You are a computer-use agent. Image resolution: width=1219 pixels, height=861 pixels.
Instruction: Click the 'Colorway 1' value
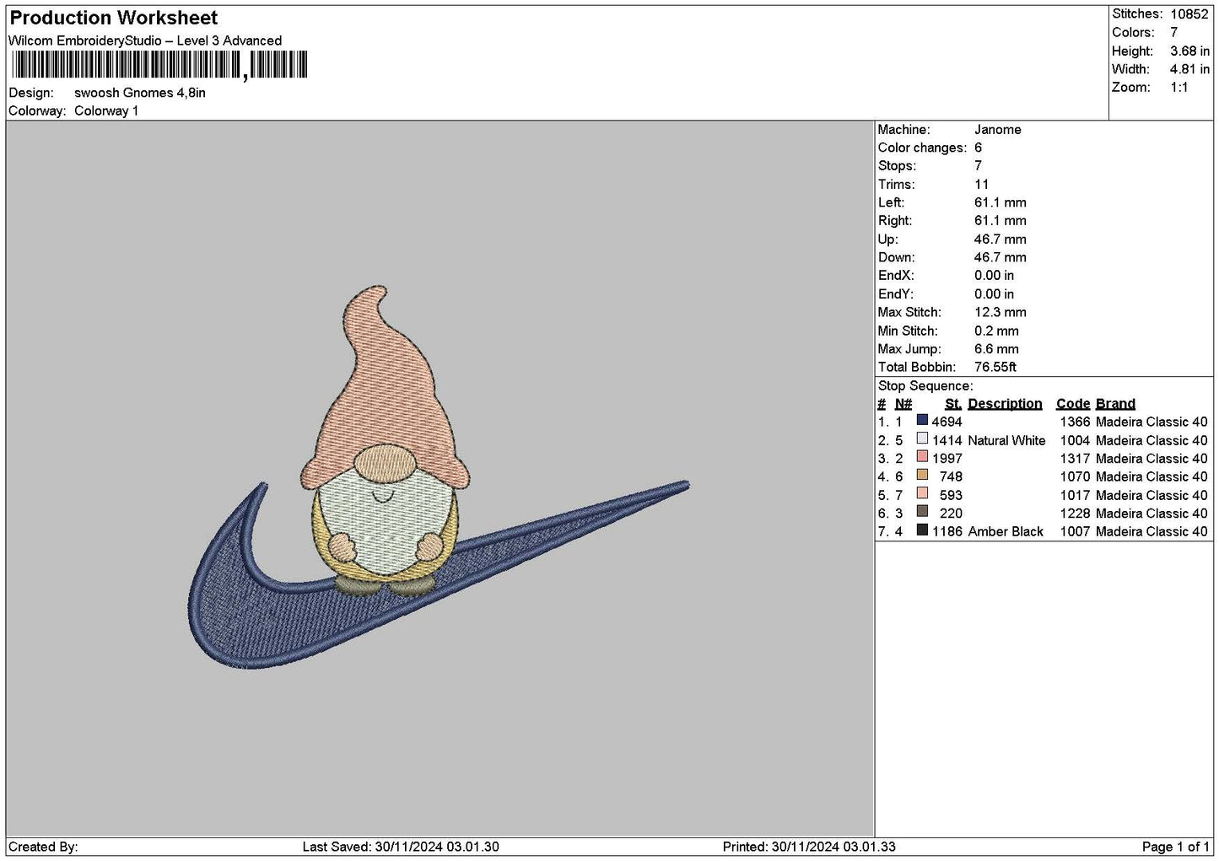click(106, 111)
